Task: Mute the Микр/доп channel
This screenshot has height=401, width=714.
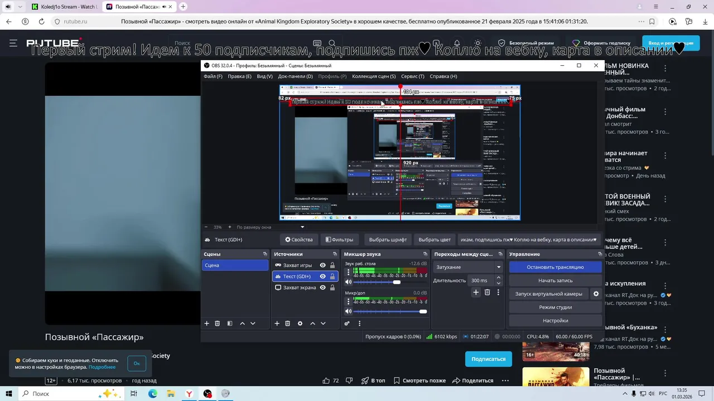Action: click(349, 311)
